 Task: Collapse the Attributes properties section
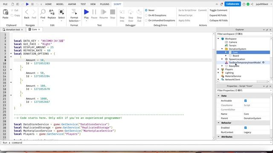tap(219, 137)
